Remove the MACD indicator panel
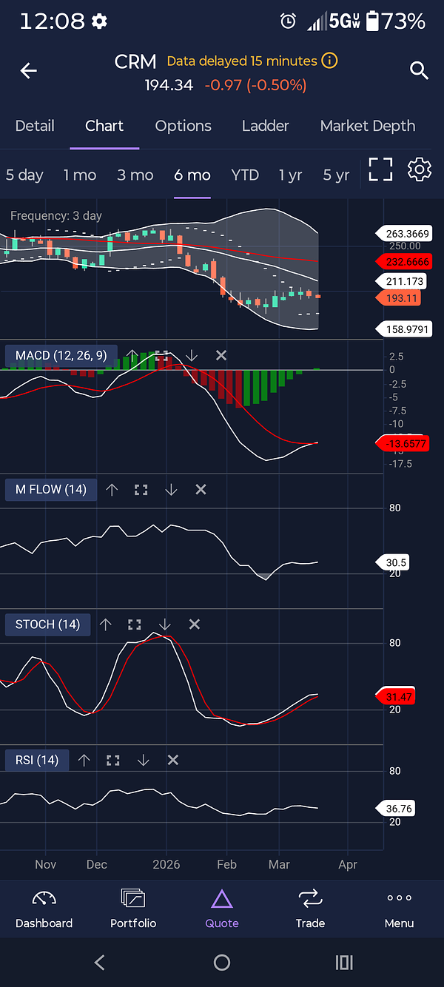Screen dimensions: 444x987 point(221,356)
